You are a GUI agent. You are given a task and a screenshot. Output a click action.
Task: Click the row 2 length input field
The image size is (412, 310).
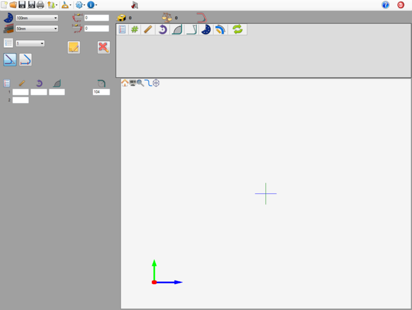[x=21, y=100]
